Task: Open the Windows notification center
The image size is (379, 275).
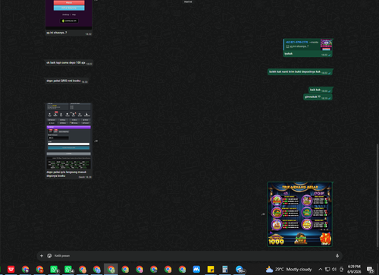Action: (x=371, y=269)
